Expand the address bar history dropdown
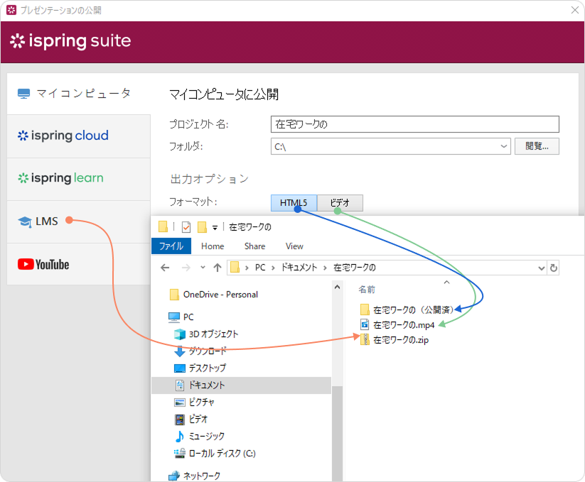This screenshot has height=482, width=585. 540,268
